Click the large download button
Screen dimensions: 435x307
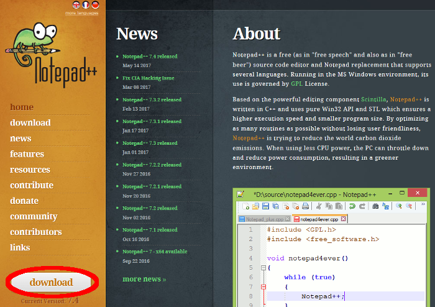52,282
